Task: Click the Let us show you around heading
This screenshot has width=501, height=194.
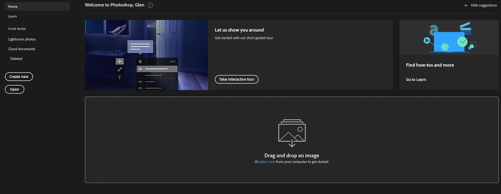Action: coord(239,30)
